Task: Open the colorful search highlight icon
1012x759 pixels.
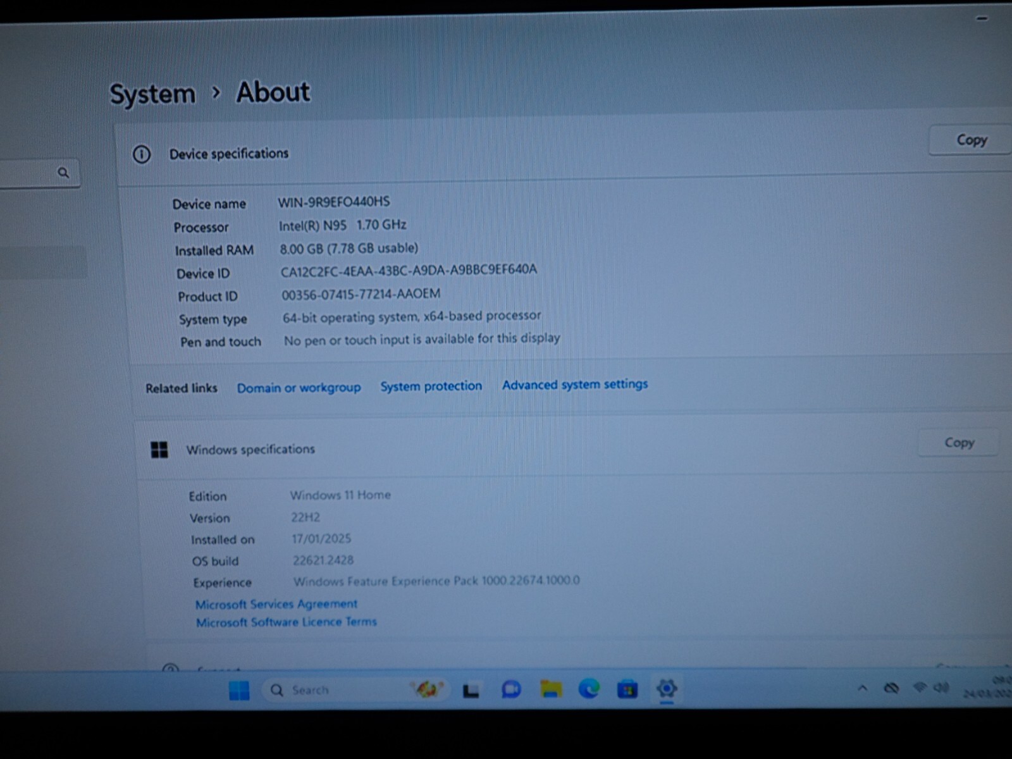Action: coord(427,689)
